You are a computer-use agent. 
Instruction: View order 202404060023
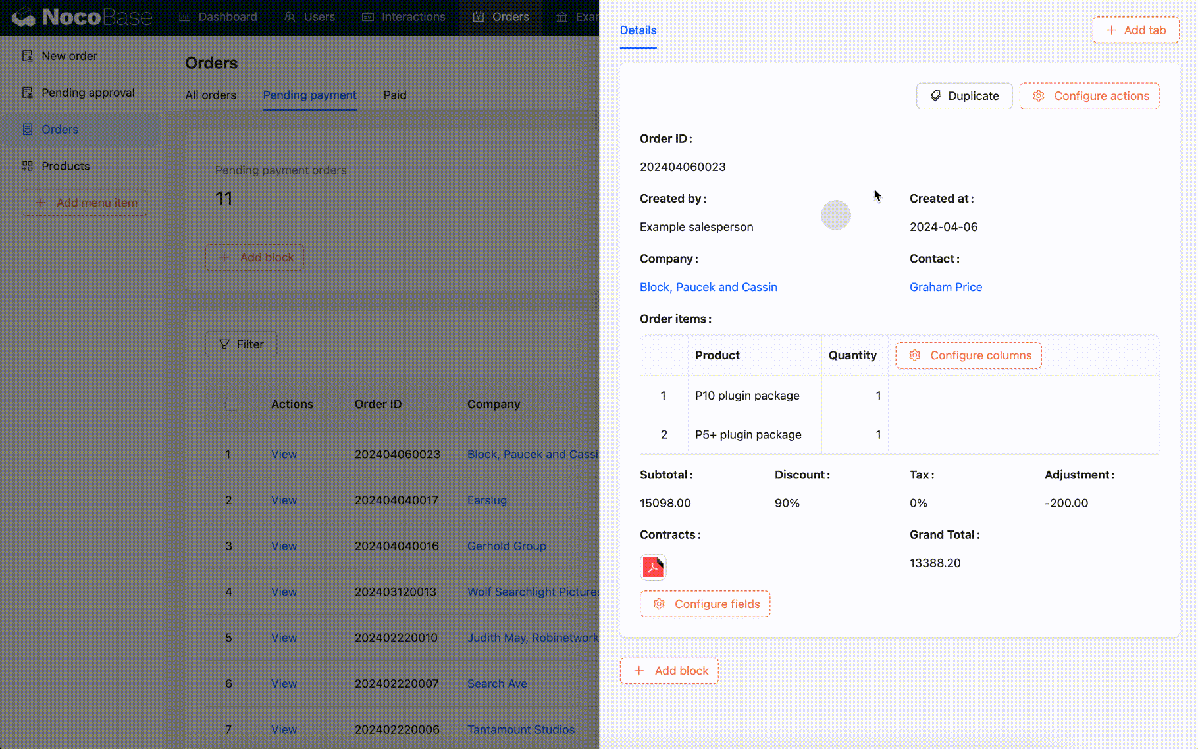point(284,454)
